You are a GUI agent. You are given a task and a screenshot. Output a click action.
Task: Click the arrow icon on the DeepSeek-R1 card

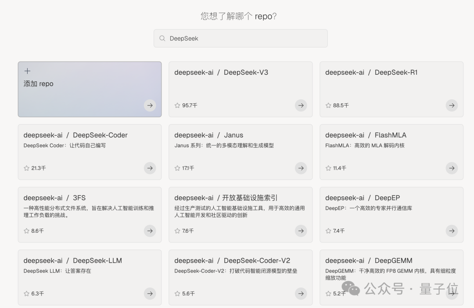point(452,105)
